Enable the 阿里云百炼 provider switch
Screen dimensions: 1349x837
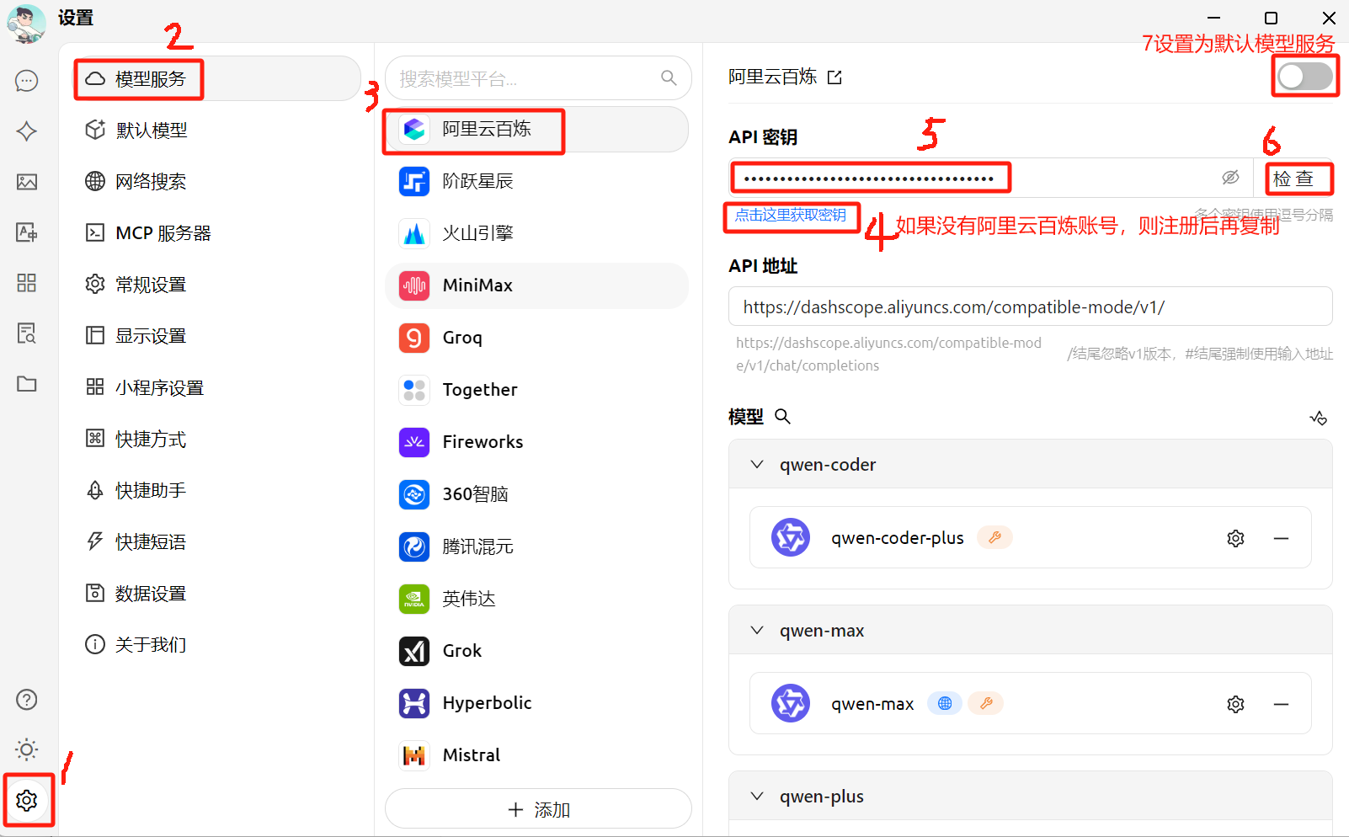click(1304, 77)
